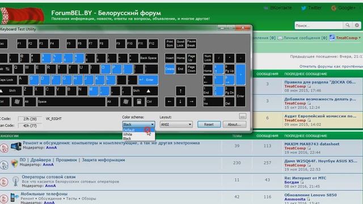Open Обновление Lenovo S850 post
Viewport: 363px width, 204px height.
pyautogui.click(x=310, y=195)
